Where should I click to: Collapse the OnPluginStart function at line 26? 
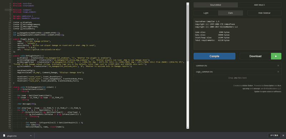12,56
